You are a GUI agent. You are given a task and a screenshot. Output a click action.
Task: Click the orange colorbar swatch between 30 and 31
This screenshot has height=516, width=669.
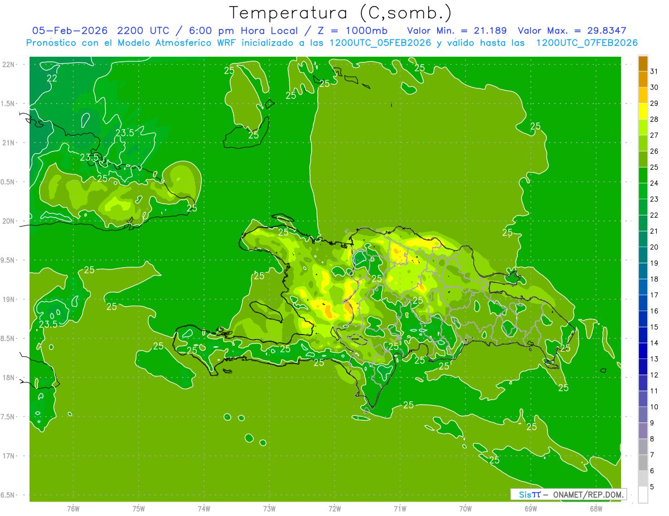pyautogui.click(x=643, y=80)
